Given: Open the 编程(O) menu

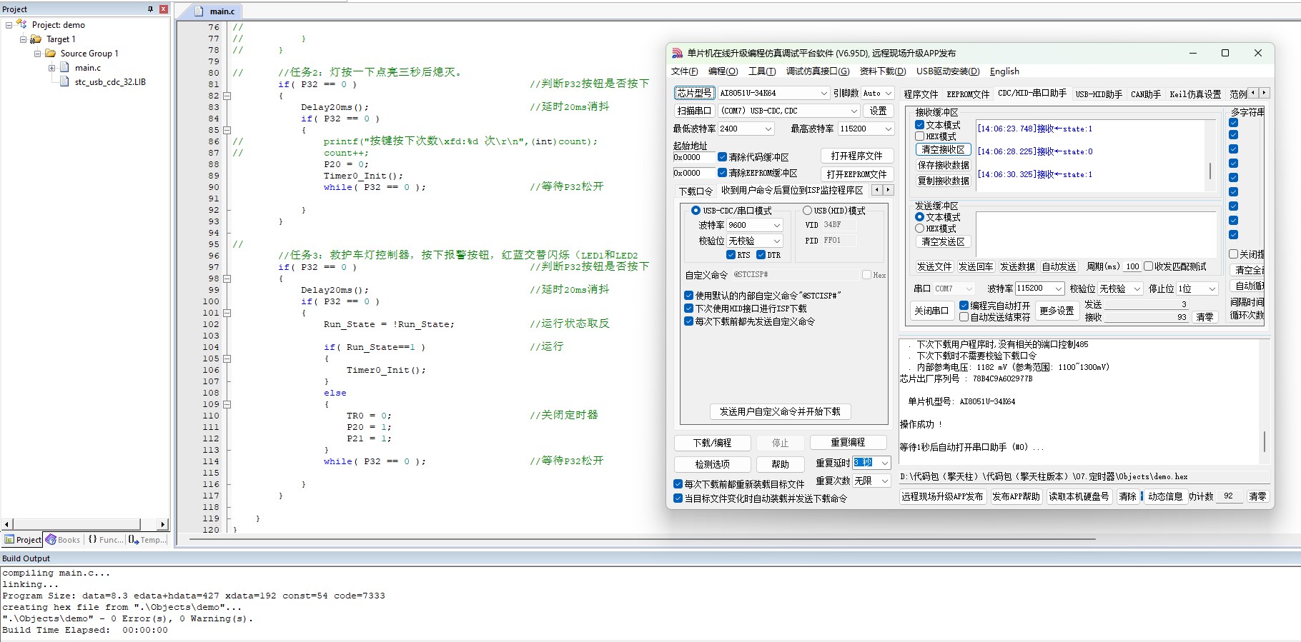Looking at the screenshot, I should point(723,71).
